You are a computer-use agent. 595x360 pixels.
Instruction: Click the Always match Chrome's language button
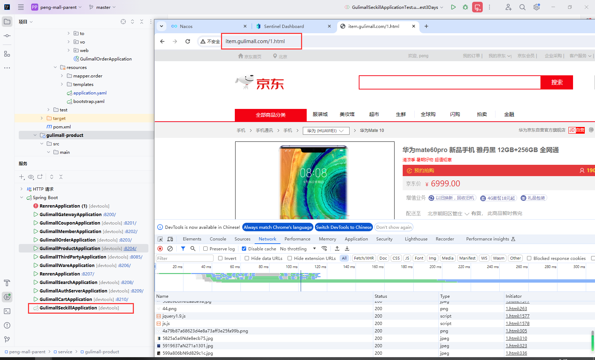pyautogui.click(x=278, y=227)
